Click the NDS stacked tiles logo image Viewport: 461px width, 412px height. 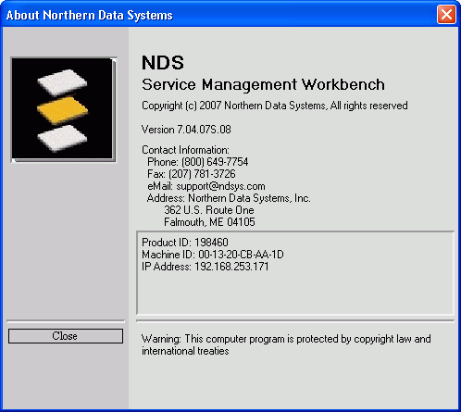(x=64, y=109)
